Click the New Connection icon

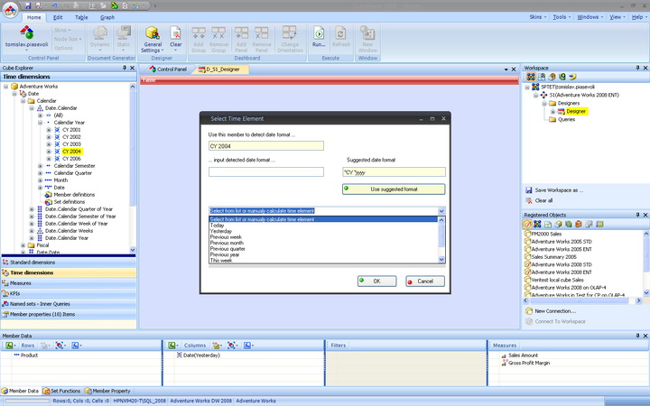click(529, 311)
